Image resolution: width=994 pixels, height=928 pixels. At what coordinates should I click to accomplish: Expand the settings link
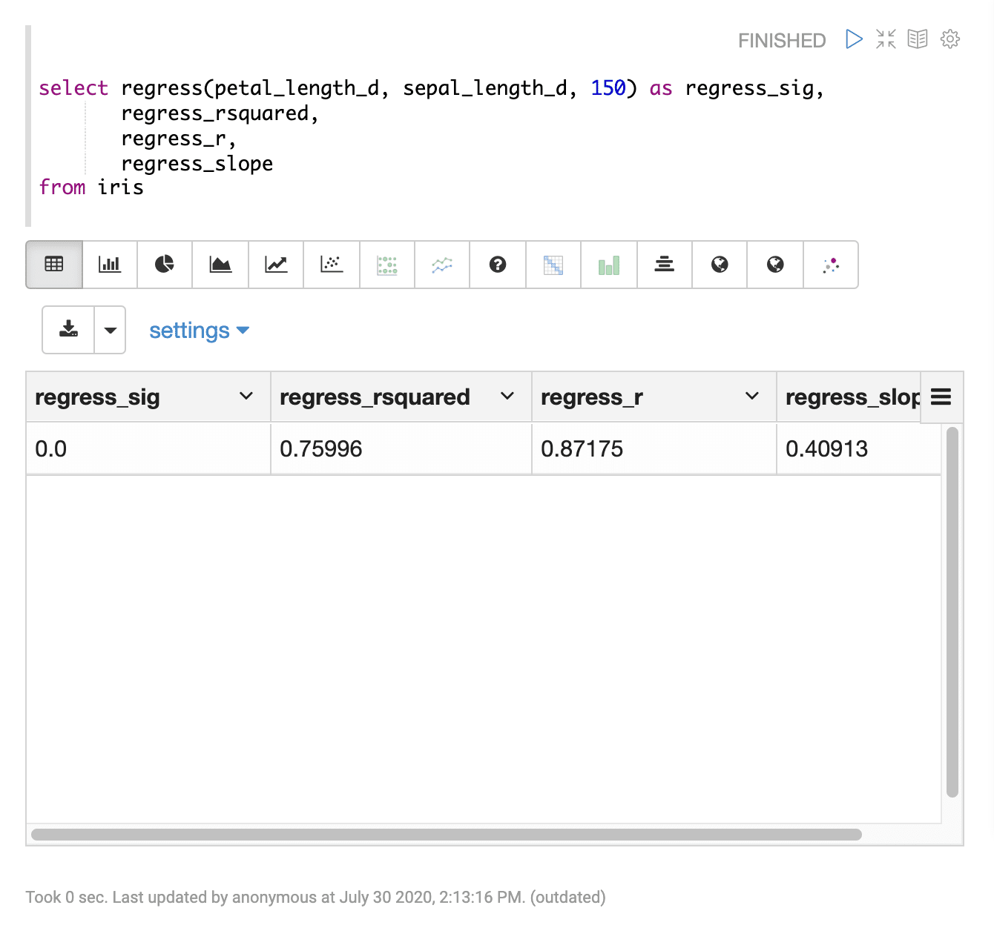[199, 331]
